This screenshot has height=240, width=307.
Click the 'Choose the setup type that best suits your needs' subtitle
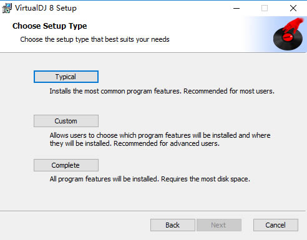point(95,39)
